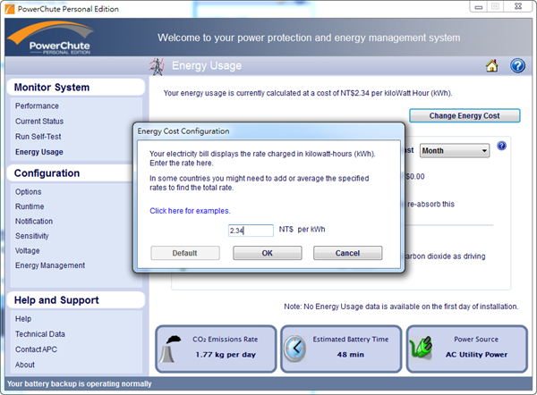Click the Energy Usage page heading
The height and width of the screenshot is (395, 537).
207,65
